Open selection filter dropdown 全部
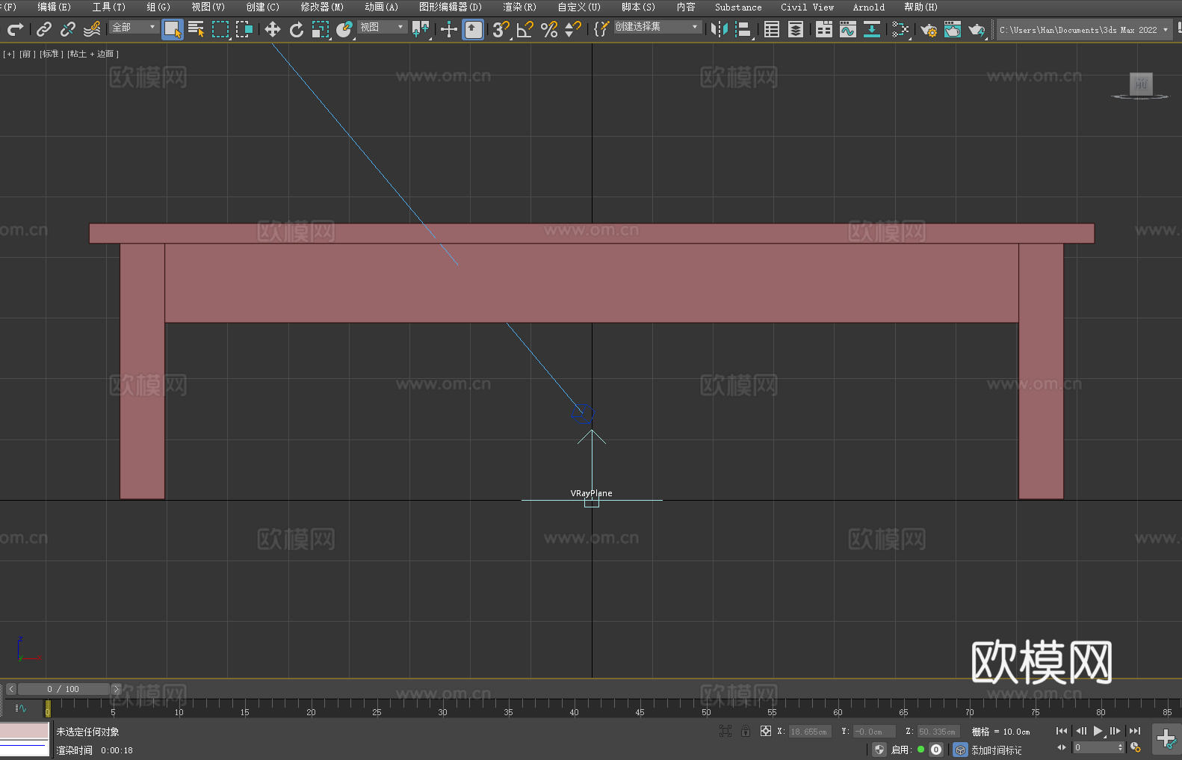This screenshot has height=760, width=1182. [x=134, y=27]
